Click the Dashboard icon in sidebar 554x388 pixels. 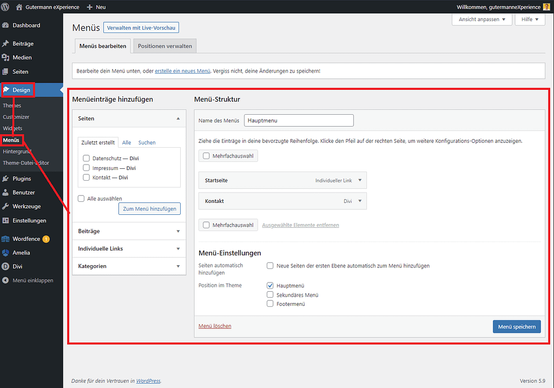[6, 25]
